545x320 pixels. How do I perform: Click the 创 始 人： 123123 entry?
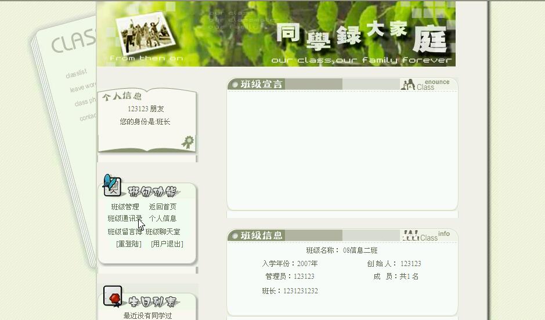394,263
